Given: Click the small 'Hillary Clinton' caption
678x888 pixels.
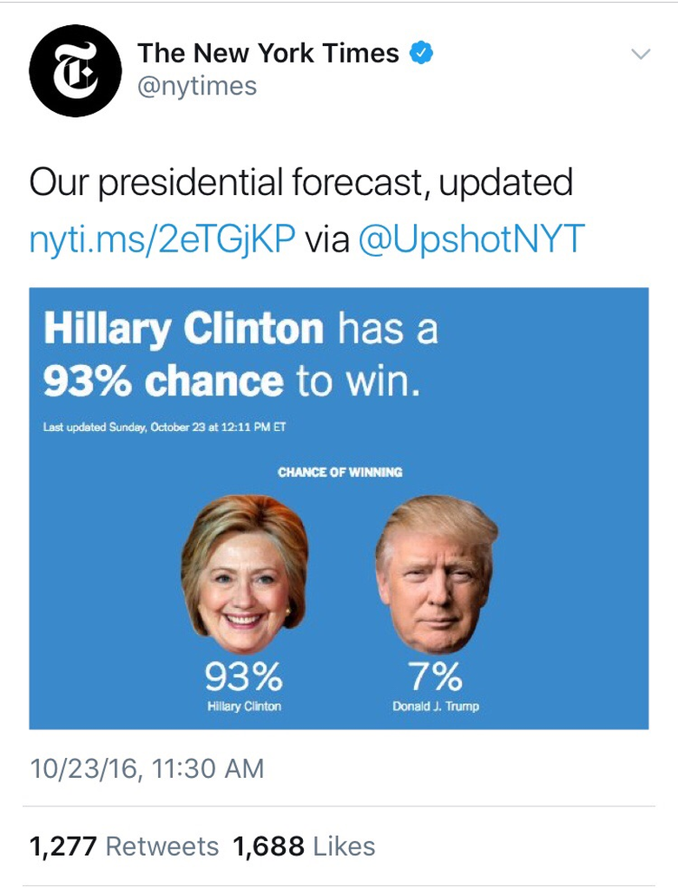Looking at the screenshot, I should pyautogui.click(x=244, y=707).
